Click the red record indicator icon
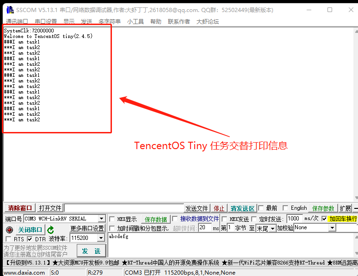 [9, 229]
